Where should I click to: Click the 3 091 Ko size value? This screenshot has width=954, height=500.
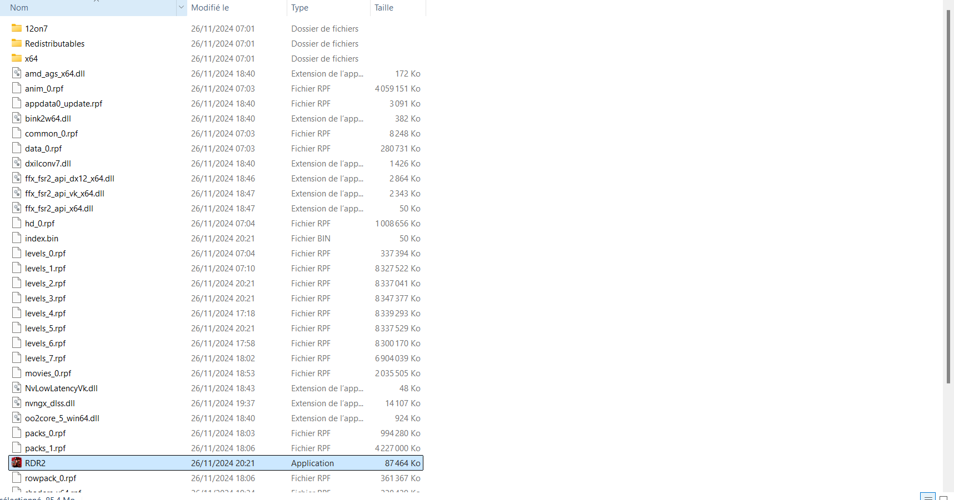[404, 103]
